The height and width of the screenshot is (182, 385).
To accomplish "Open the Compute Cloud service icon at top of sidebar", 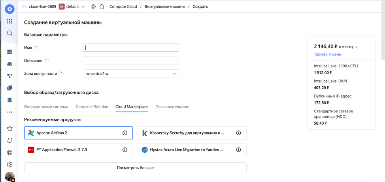I will click(9, 9).
